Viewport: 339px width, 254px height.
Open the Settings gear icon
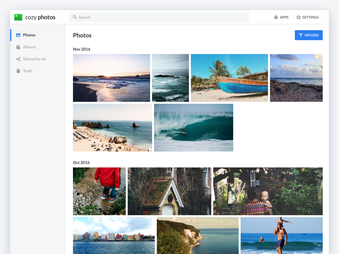click(x=298, y=17)
